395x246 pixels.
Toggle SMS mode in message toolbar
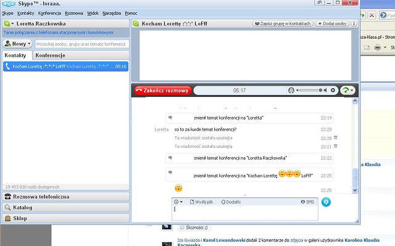pyautogui.click(x=307, y=202)
